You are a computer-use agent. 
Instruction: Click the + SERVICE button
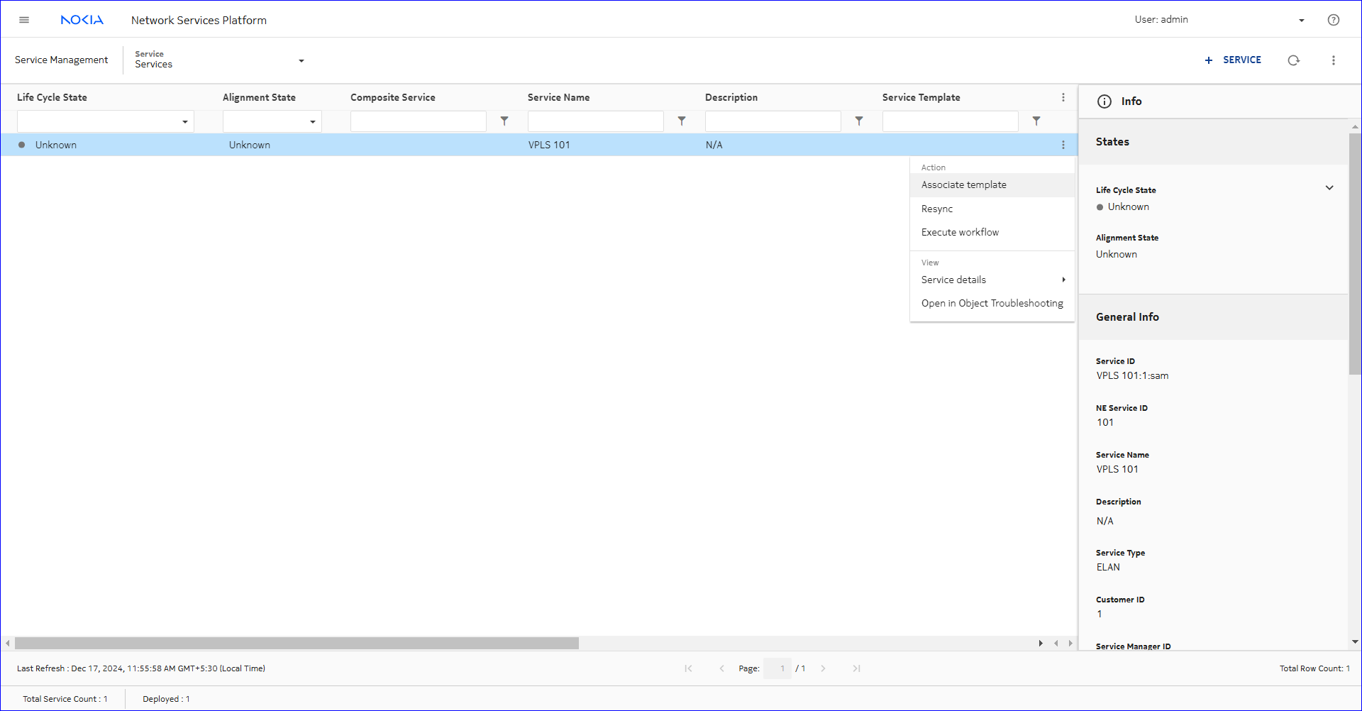pos(1233,60)
